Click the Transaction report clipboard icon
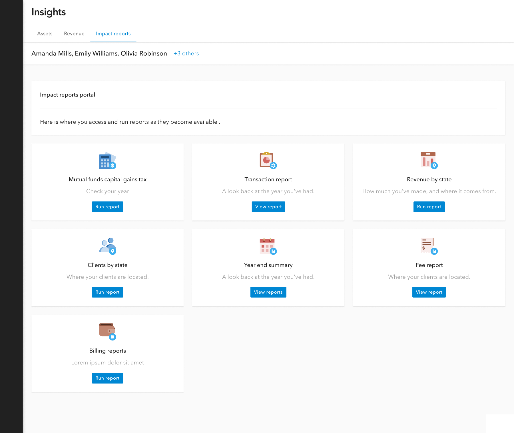 pyautogui.click(x=268, y=161)
